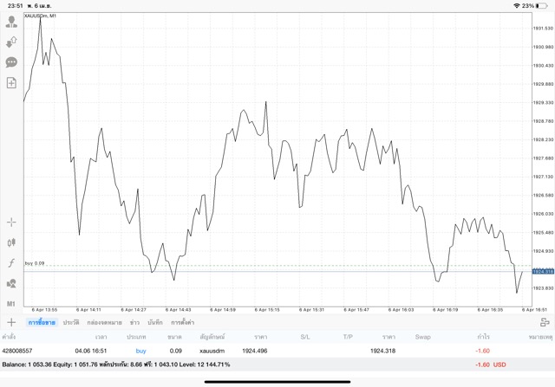Tap the plus button below the sidebar

click(x=11, y=322)
